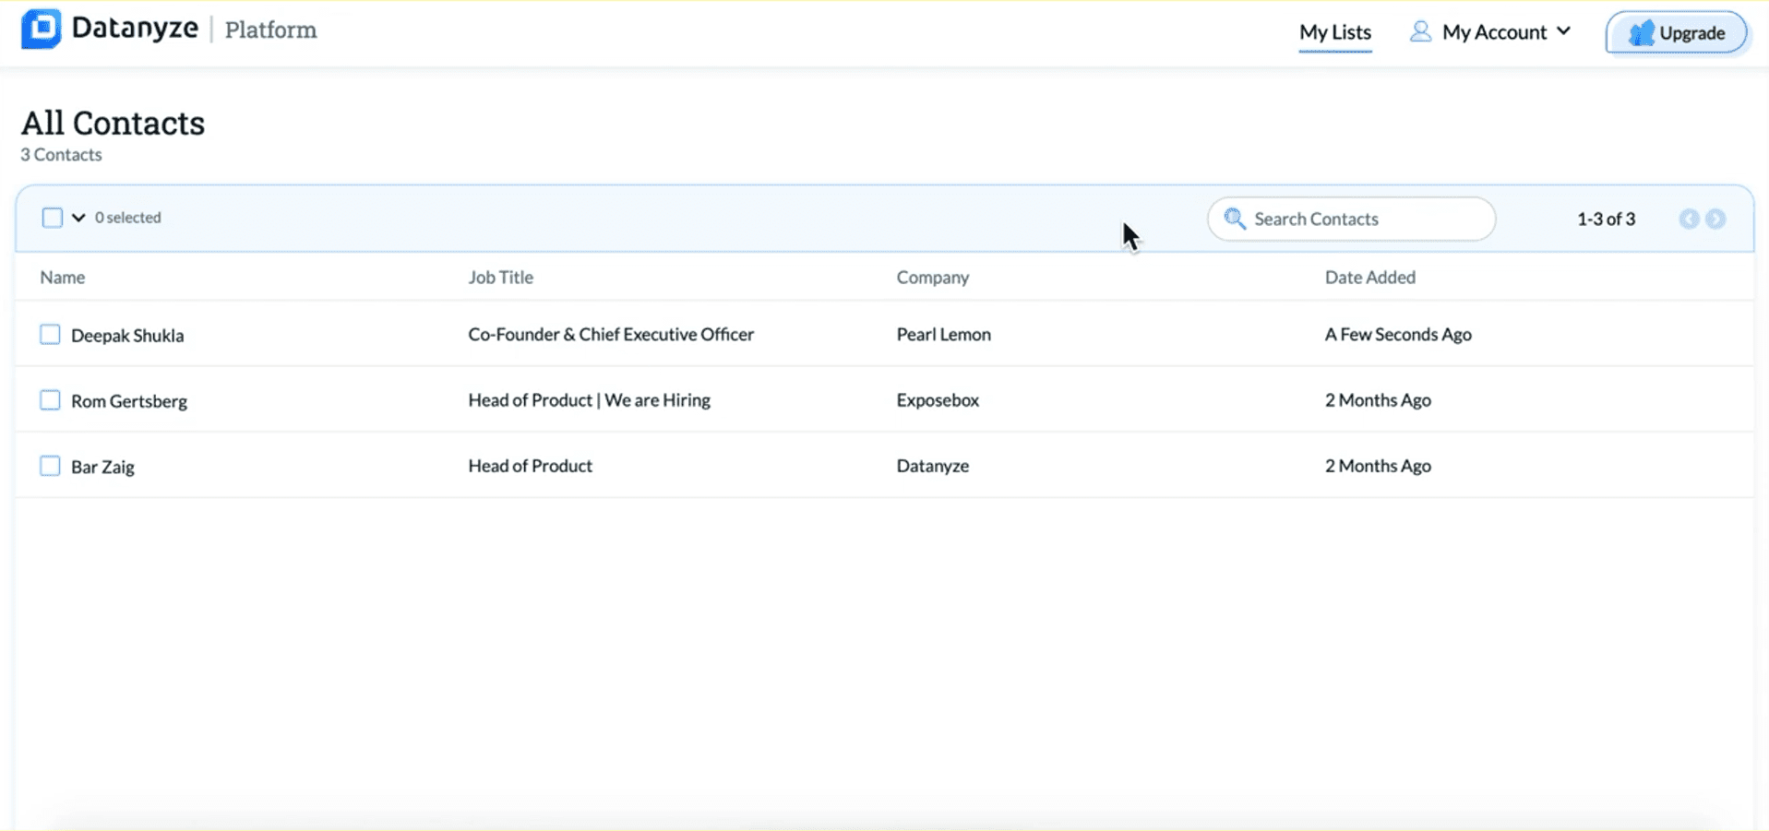
Task: Click Rom Gertsberg's '2 Months Ago' date
Action: tap(1378, 399)
